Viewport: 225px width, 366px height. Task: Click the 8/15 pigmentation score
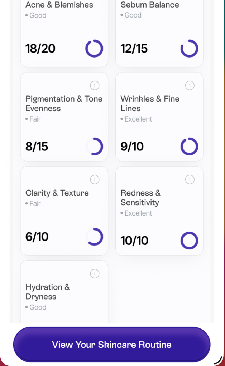point(37,147)
